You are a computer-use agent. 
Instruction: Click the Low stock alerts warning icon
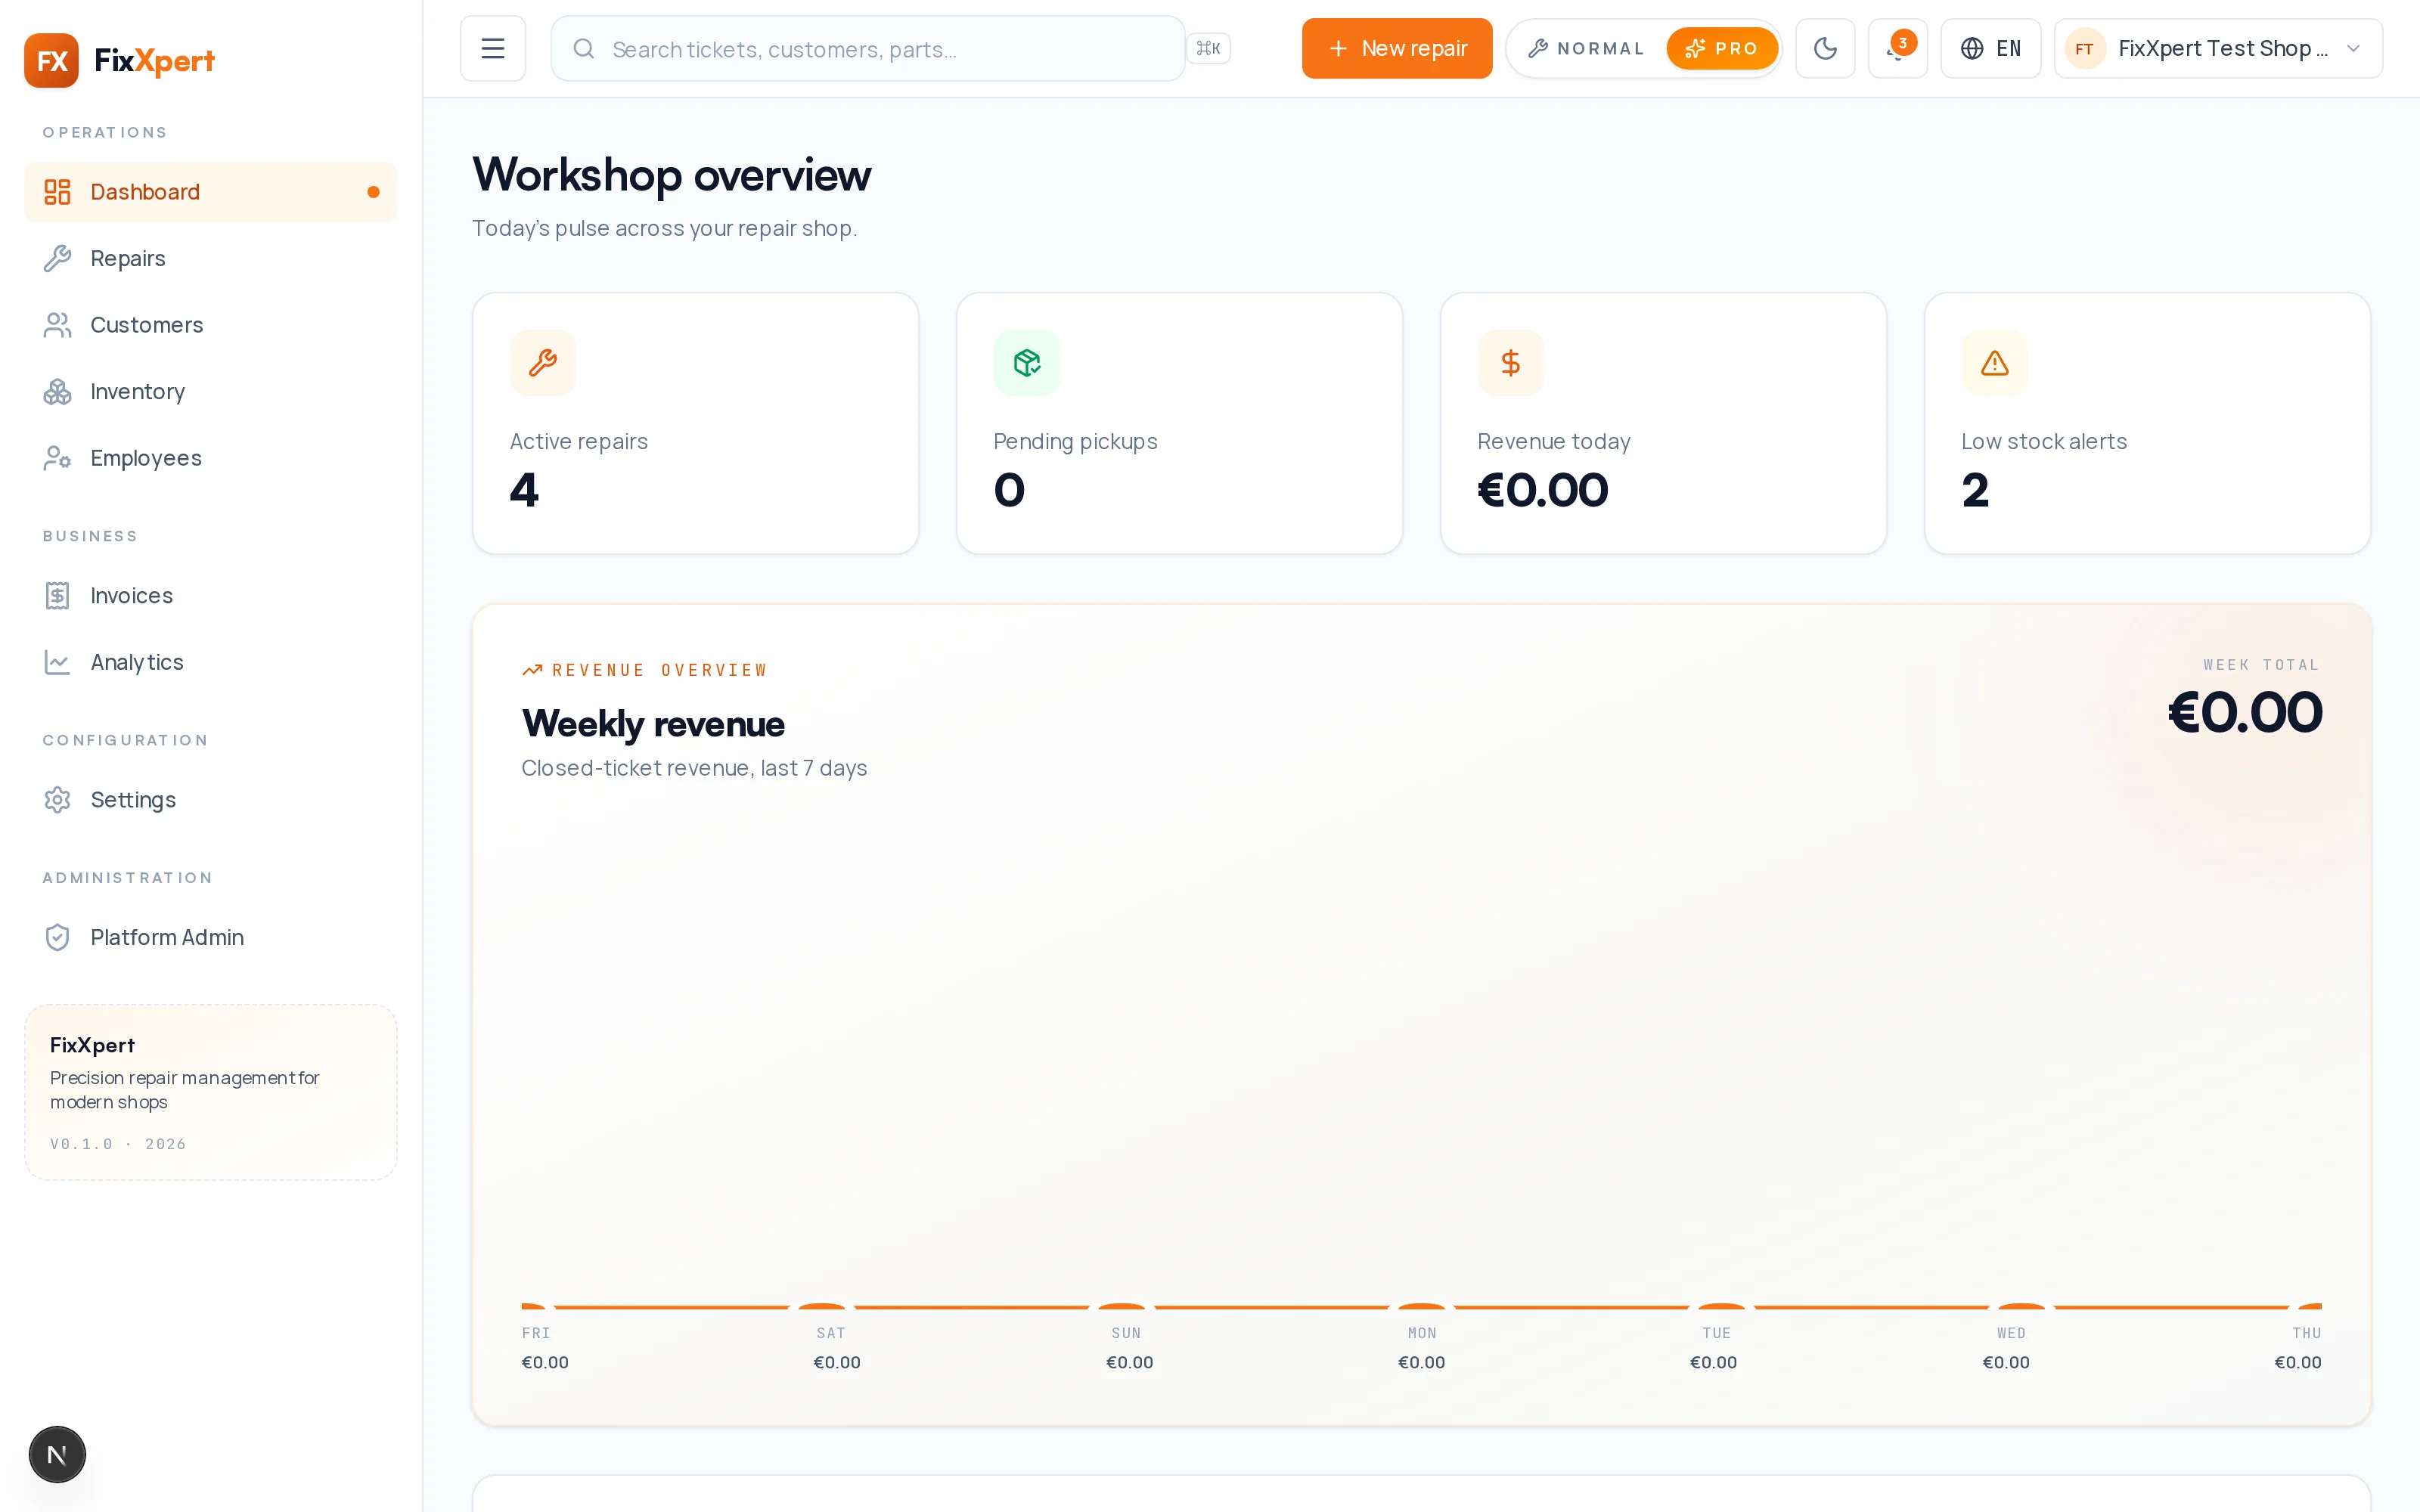[x=1995, y=363]
